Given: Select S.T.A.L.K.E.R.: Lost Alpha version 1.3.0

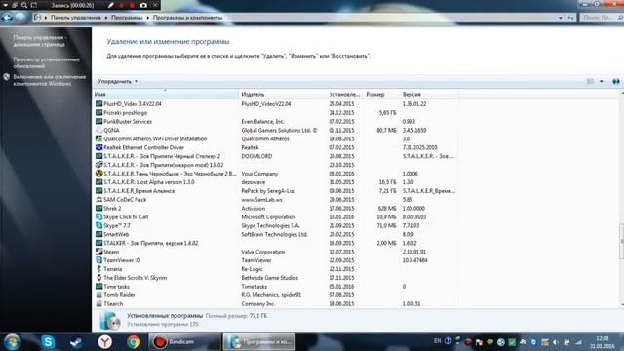Looking at the screenshot, I should pyautogui.click(x=275, y=182).
